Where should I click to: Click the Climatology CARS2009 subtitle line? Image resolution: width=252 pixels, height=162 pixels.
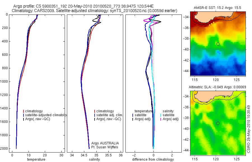point(95,11)
